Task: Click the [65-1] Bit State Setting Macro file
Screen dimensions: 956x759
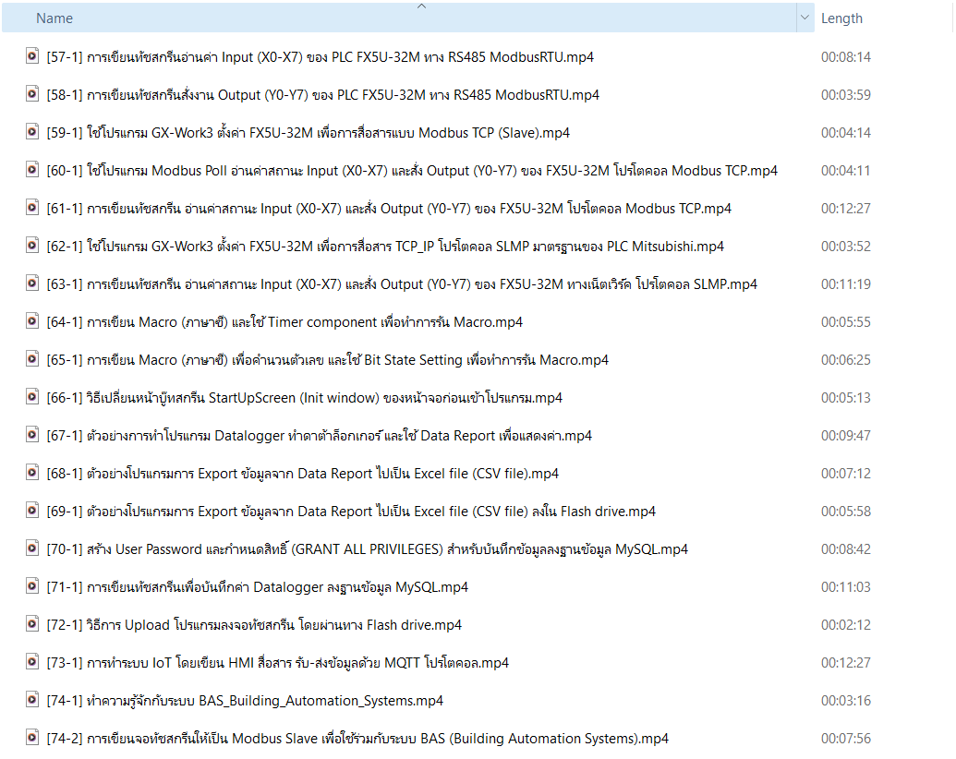Action: [x=327, y=360]
